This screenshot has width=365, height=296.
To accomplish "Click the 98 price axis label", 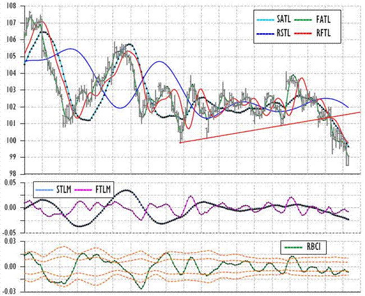I will pyautogui.click(x=12, y=174).
